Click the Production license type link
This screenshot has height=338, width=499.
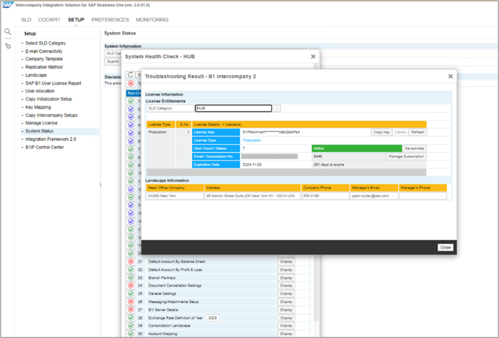point(251,140)
